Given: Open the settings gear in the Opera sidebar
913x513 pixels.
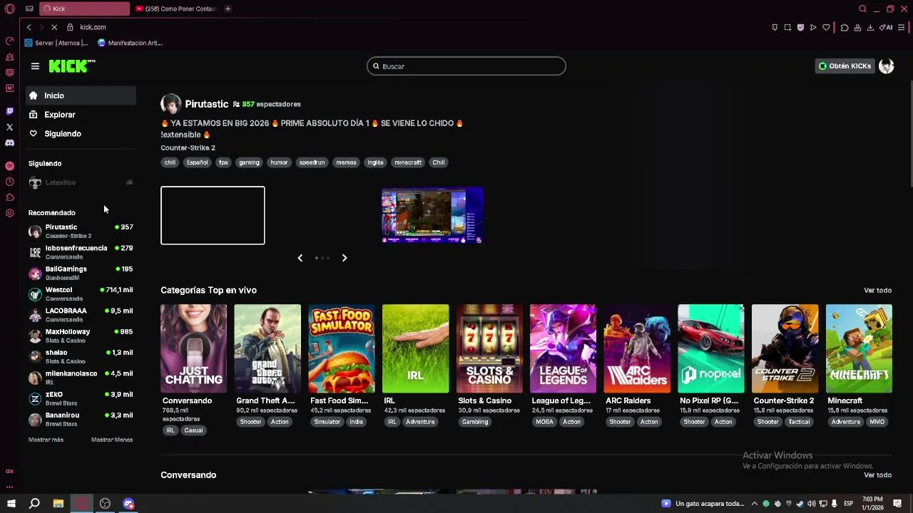Looking at the screenshot, I should (10, 213).
